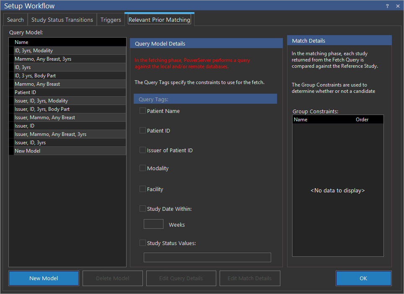
Task: Check the Issuer of Patient ID box
Action: (x=143, y=150)
